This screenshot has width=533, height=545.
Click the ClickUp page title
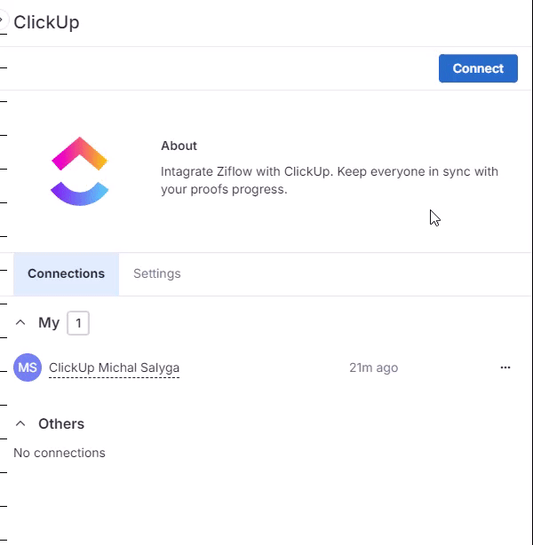pyautogui.click(x=46, y=22)
